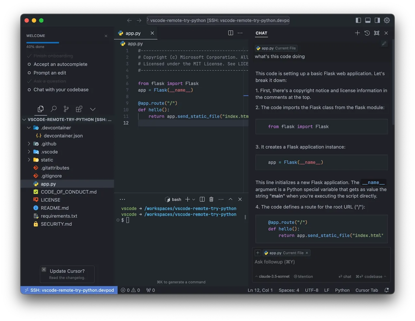This screenshot has width=415, height=321.
Task: Check off "Accept an autocomplete" onboarding item
Action: click(x=29, y=64)
